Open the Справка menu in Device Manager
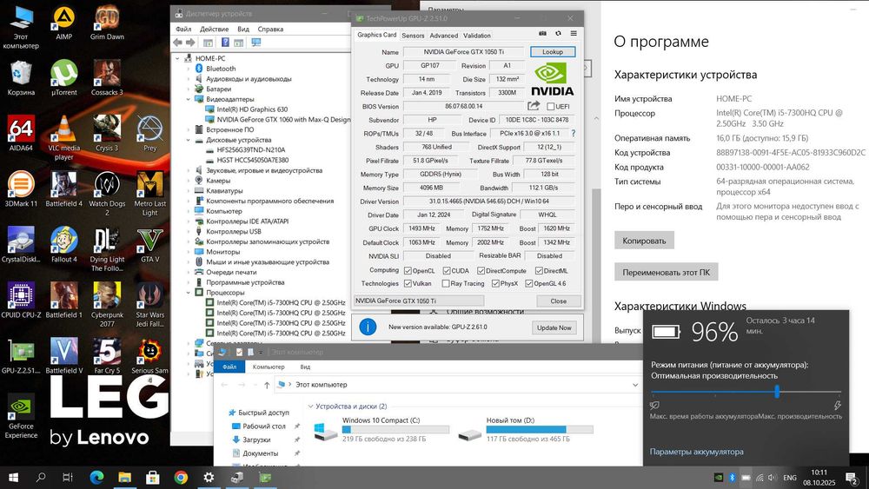Image resolution: width=869 pixels, height=489 pixels. coord(270,29)
